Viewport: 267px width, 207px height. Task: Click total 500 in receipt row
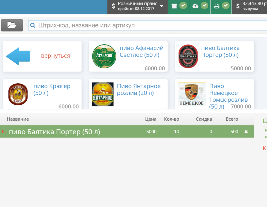[x=234, y=132]
